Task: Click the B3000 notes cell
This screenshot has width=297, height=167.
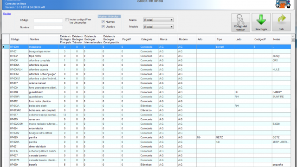Action: pos(282,124)
